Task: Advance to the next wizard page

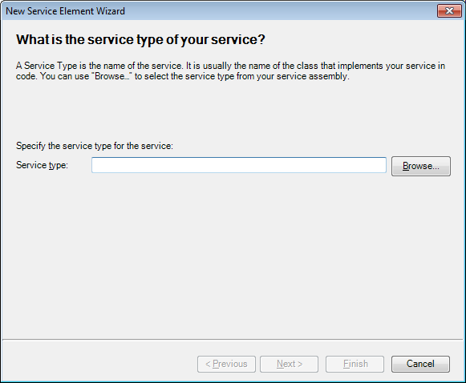Action: [290, 364]
